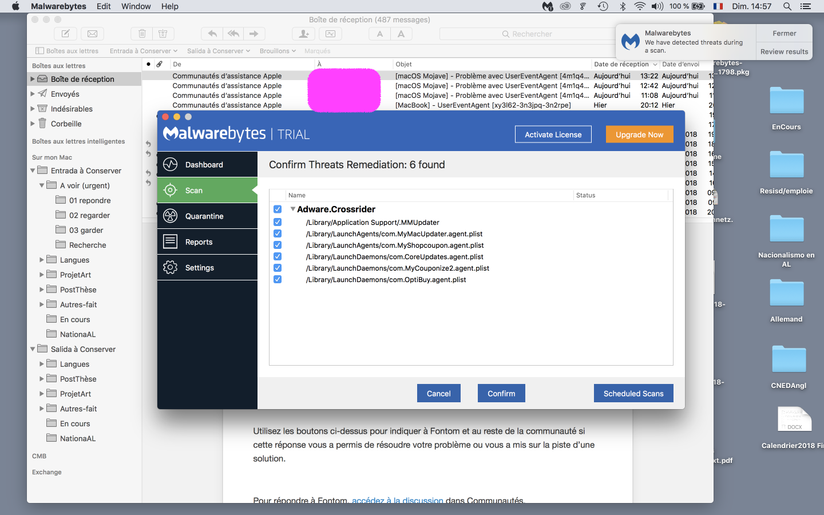Uncheck com.MyShopcoupon.agent.plist checkbox

pyautogui.click(x=278, y=245)
